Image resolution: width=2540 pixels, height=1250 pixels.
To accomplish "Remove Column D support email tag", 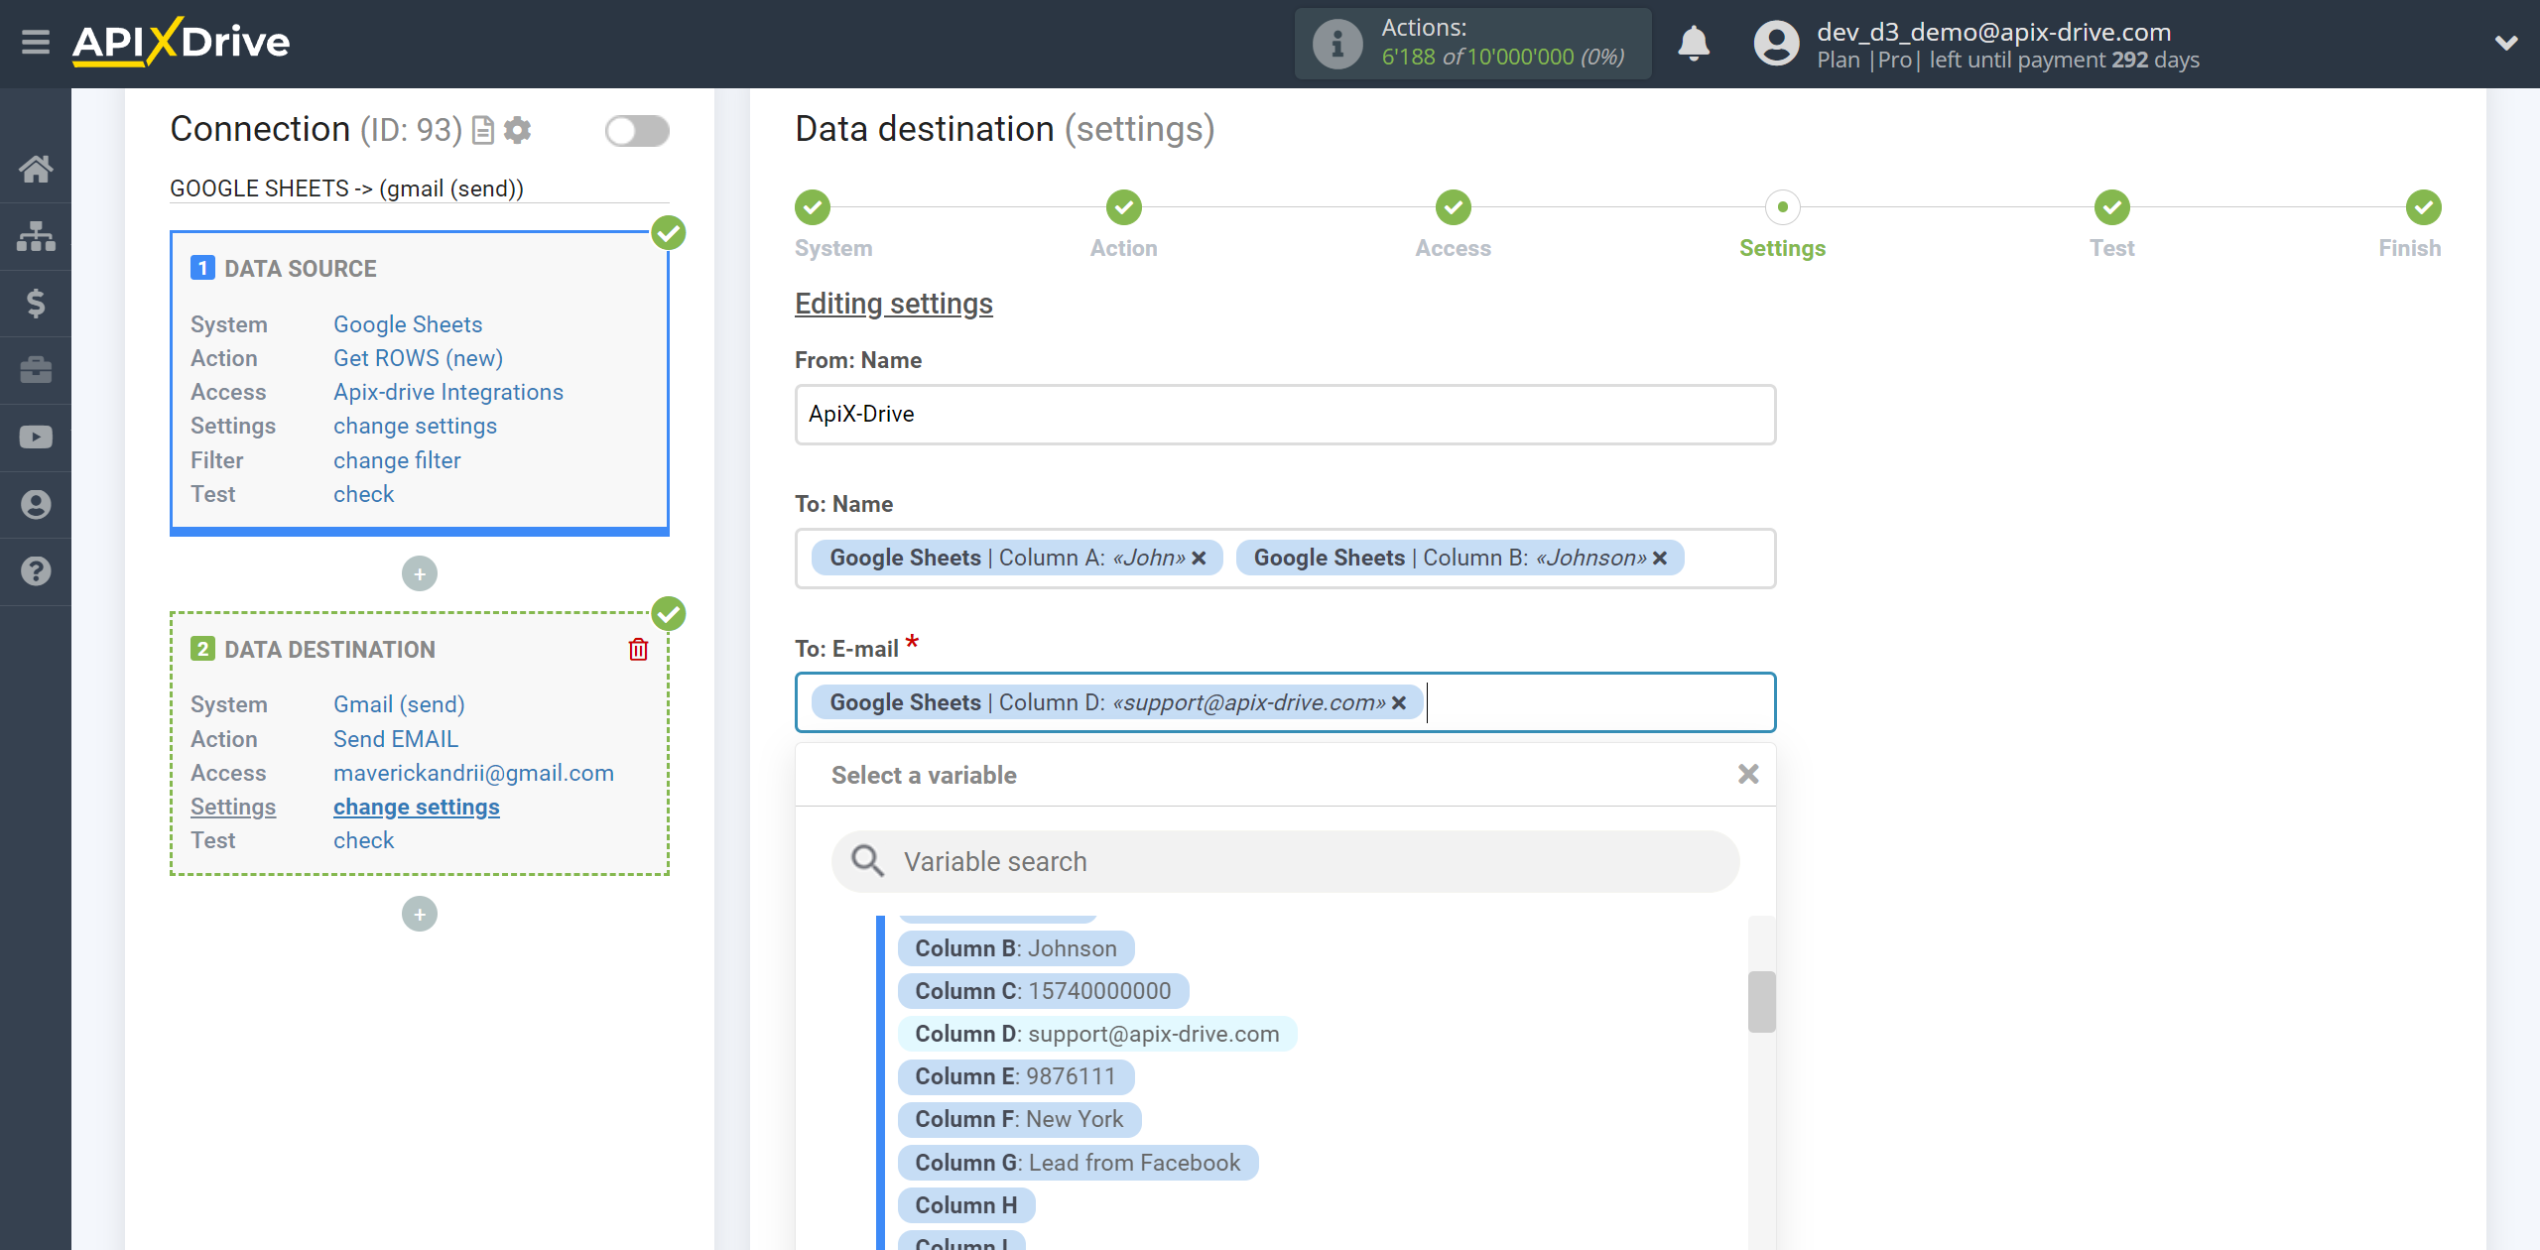I will click(x=1399, y=703).
